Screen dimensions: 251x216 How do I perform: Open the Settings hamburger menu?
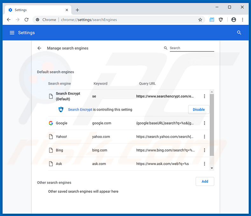point(12,33)
